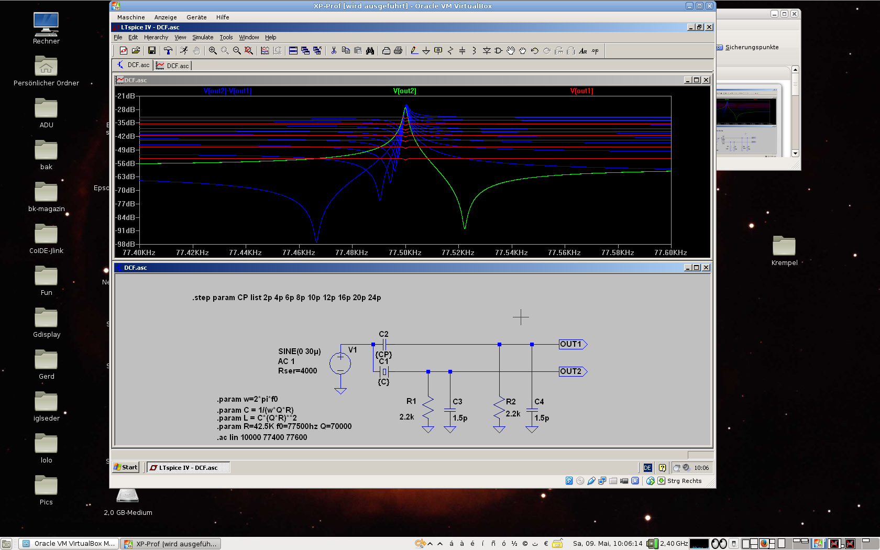Click the Undo arrow icon

(534, 51)
